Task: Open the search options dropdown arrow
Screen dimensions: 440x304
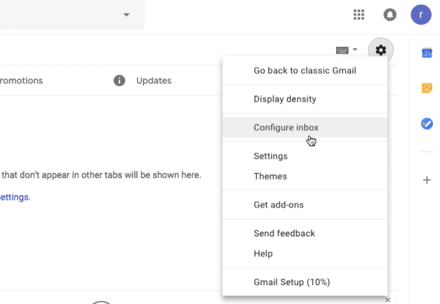Action: click(x=127, y=14)
